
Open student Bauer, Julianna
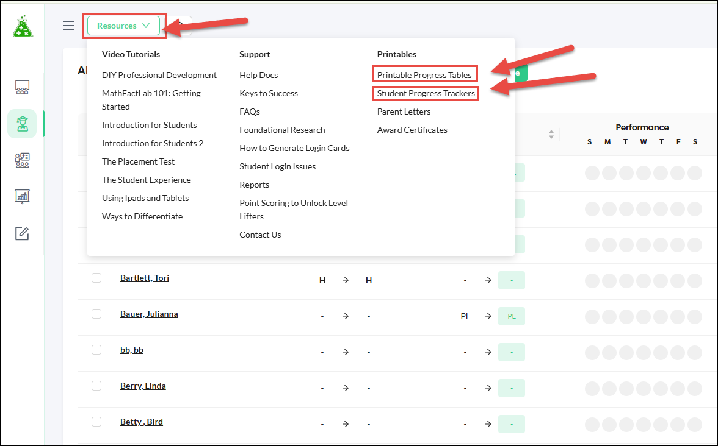click(149, 314)
